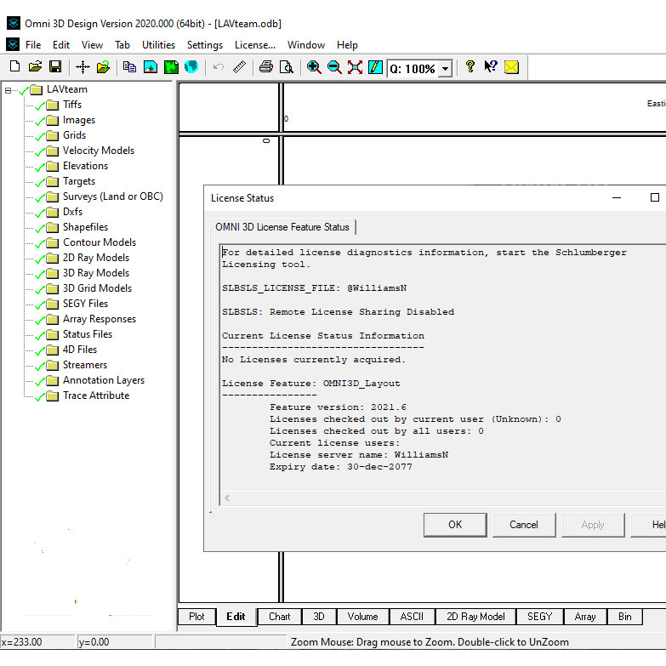The width and height of the screenshot is (666, 666).
Task: Click the globe icon in toolbar
Action: (191, 67)
